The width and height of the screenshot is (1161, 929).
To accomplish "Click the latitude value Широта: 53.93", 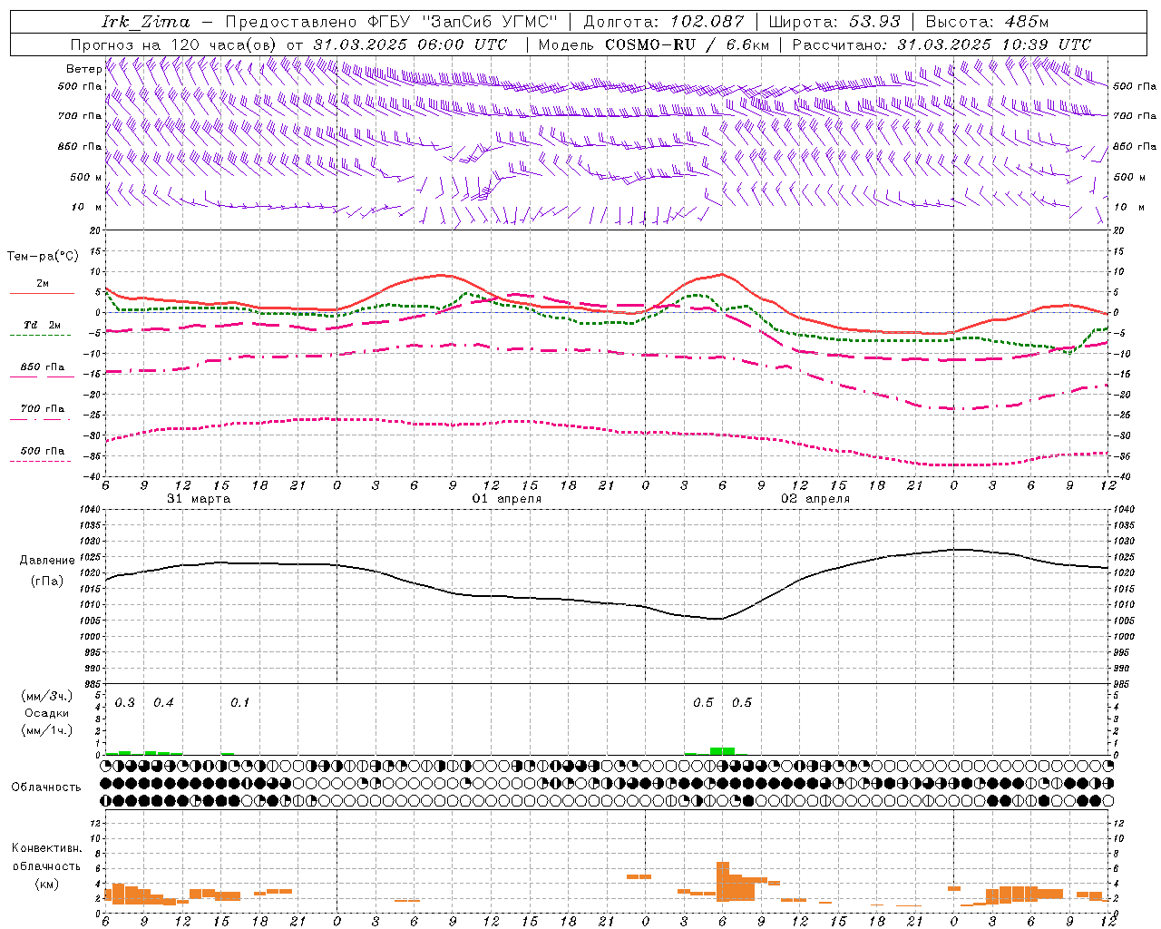I will 834,22.
